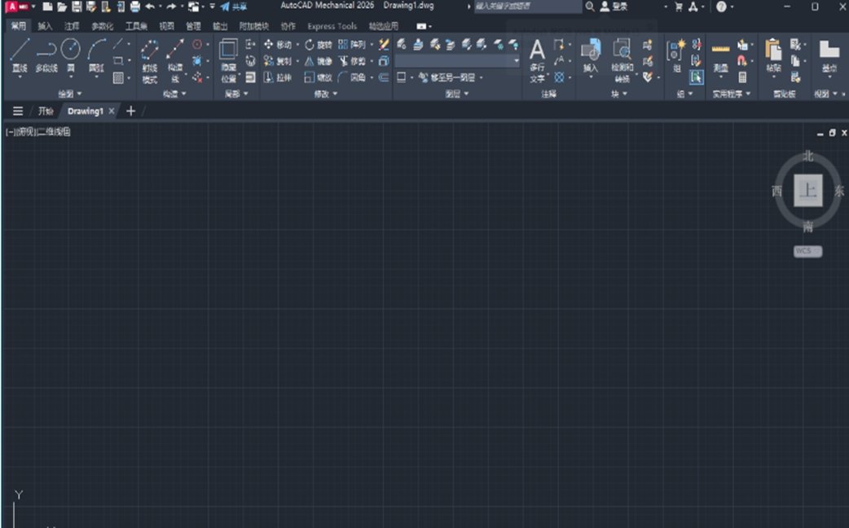Click the 北 compass direction on ViewCube
The height and width of the screenshot is (528, 849).
(807, 156)
